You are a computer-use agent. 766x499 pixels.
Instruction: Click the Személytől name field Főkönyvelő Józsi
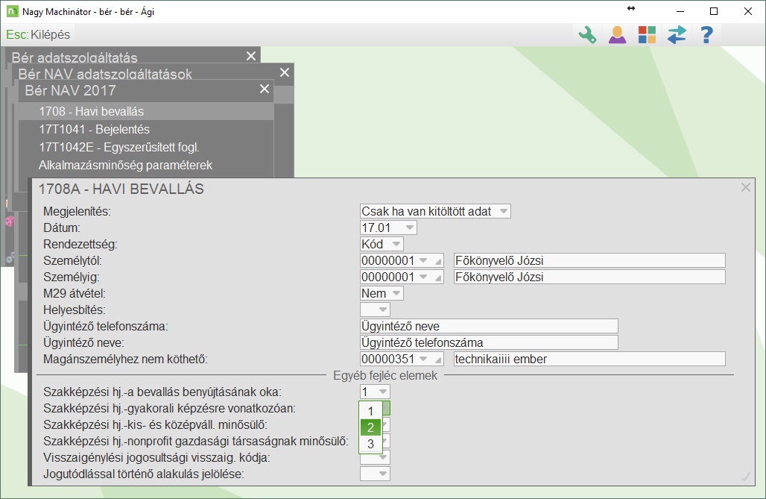[589, 261]
